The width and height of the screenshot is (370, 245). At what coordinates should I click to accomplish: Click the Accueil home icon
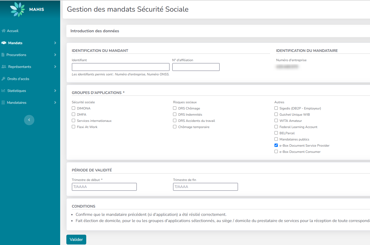click(x=3, y=31)
